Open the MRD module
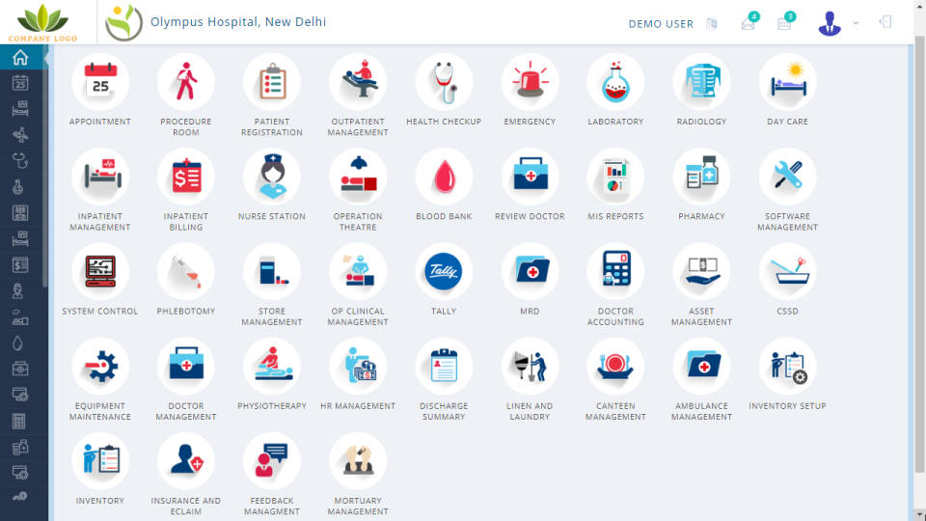This screenshot has height=521, width=926. (x=530, y=272)
